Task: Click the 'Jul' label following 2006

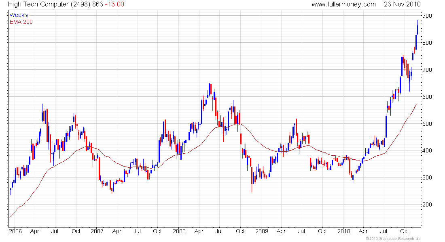Action: [55, 231]
